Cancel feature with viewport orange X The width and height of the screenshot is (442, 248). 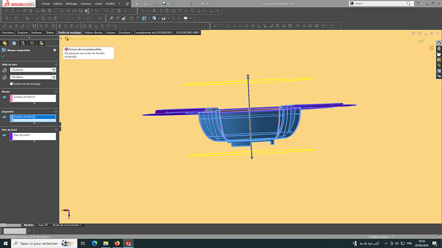[x=431, y=48]
